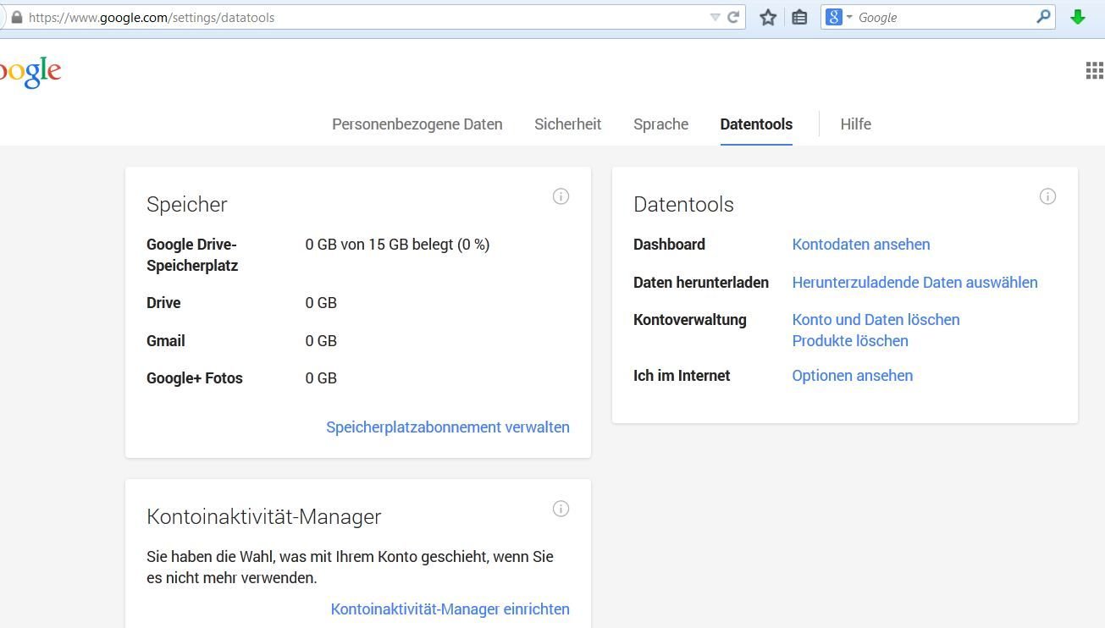1105x628 pixels.
Task: Click Konto und Daten löschen link
Action: point(876,320)
